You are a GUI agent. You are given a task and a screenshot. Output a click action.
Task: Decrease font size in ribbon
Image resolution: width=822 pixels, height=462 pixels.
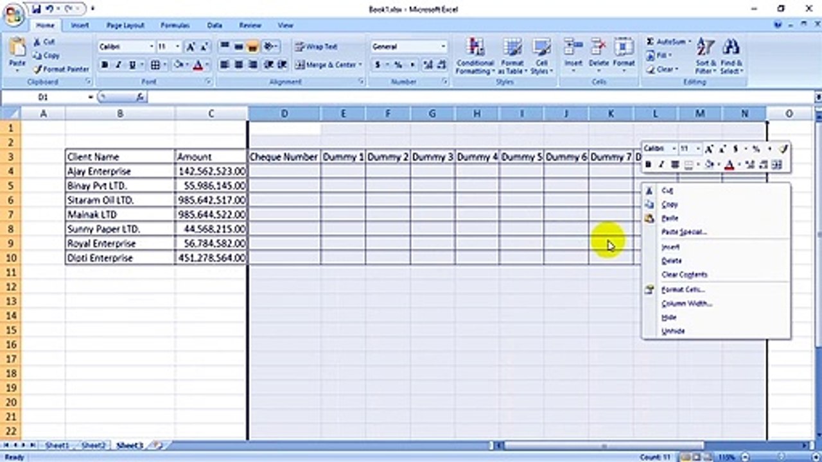(x=204, y=47)
